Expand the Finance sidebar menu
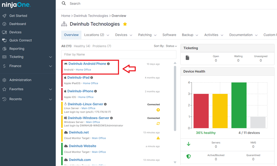Screen dimensions: 277x166 tap(51, 66)
